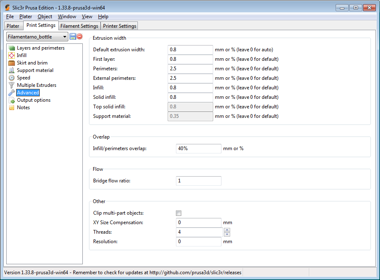Enable Clip multi-part objects checkbox

178,213
